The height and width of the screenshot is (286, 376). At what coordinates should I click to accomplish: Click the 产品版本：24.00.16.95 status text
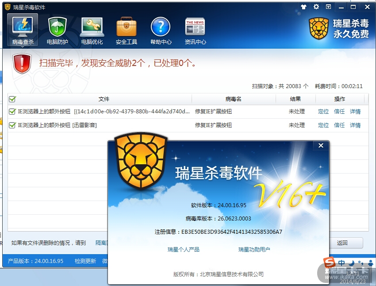[x=35, y=261]
